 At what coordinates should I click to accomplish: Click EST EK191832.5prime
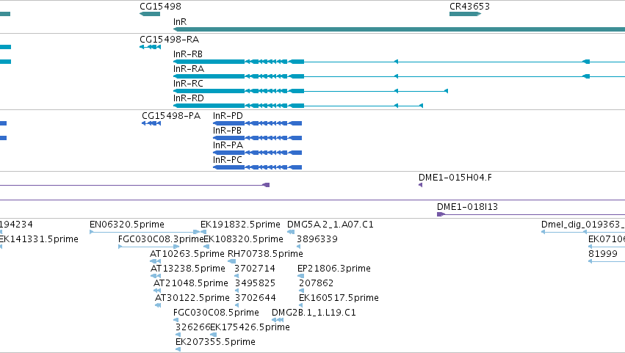pyautogui.click(x=240, y=225)
